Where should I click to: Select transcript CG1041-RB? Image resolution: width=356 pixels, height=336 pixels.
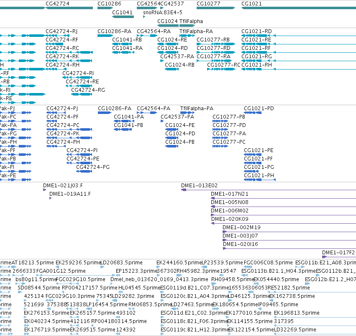coord(127,39)
